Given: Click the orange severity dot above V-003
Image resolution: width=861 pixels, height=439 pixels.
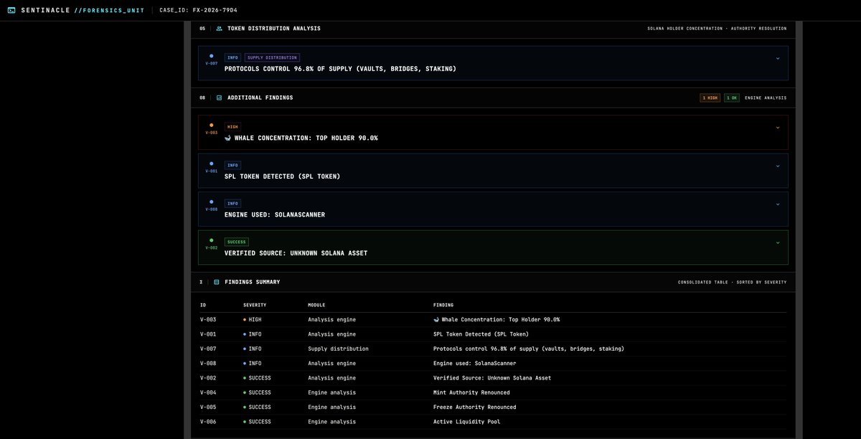Looking at the screenshot, I should pos(211,125).
